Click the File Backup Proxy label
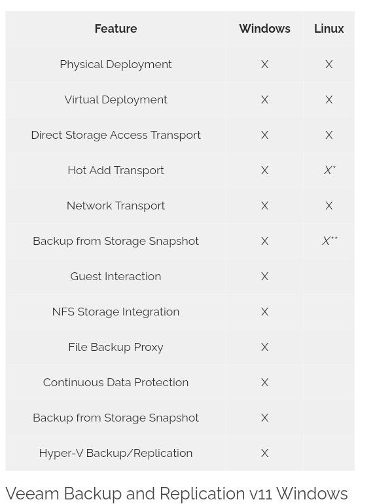The width and height of the screenshot is (375, 504). pos(116,347)
